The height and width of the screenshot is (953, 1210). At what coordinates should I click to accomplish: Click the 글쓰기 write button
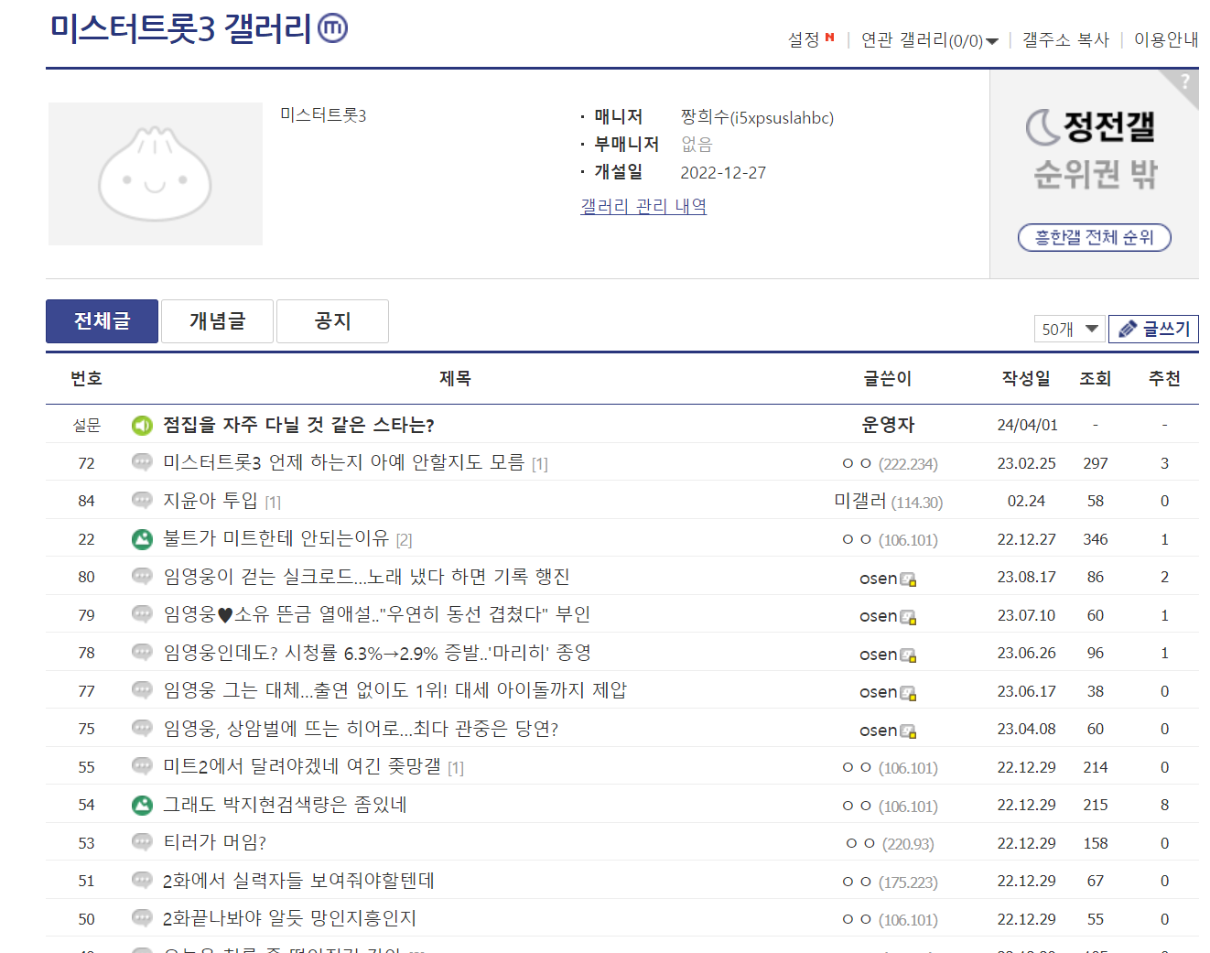pyautogui.click(x=1153, y=329)
